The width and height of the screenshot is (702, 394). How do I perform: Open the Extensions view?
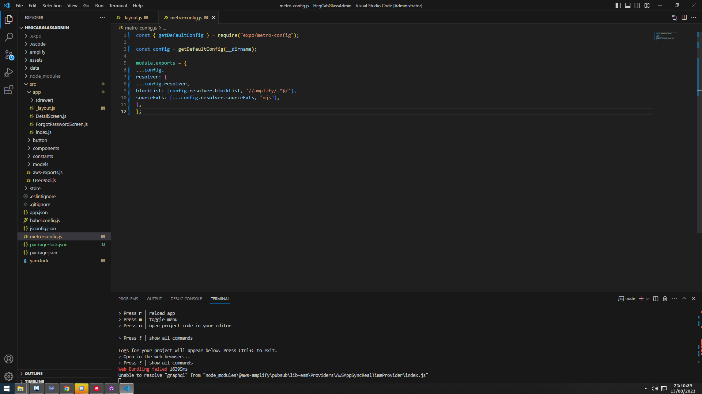(9, 90)
